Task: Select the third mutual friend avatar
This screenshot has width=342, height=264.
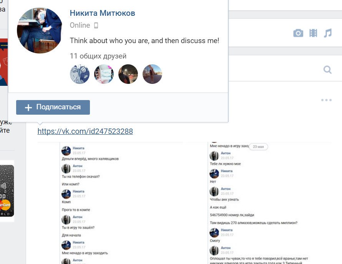Action: [128, 74]
